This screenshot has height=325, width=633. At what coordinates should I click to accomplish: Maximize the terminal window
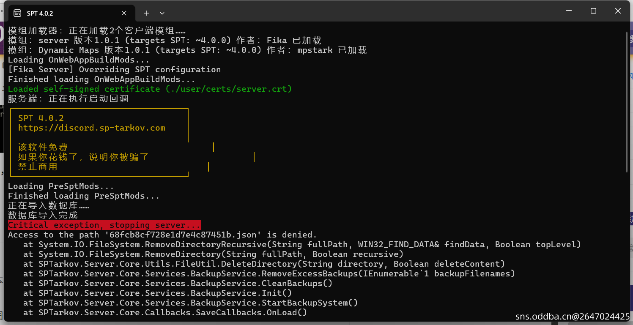pyautogui.click(x=593, y=11)
